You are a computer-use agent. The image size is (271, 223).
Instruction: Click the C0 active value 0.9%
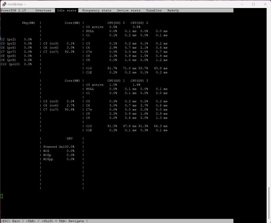tap(113, 27)
